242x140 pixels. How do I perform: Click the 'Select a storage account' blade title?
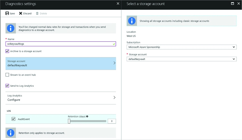pos(146,4)
